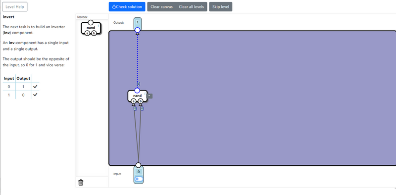Click the Output value display showing 1
The height and width of the screenshot is (195, 396).
138,22
